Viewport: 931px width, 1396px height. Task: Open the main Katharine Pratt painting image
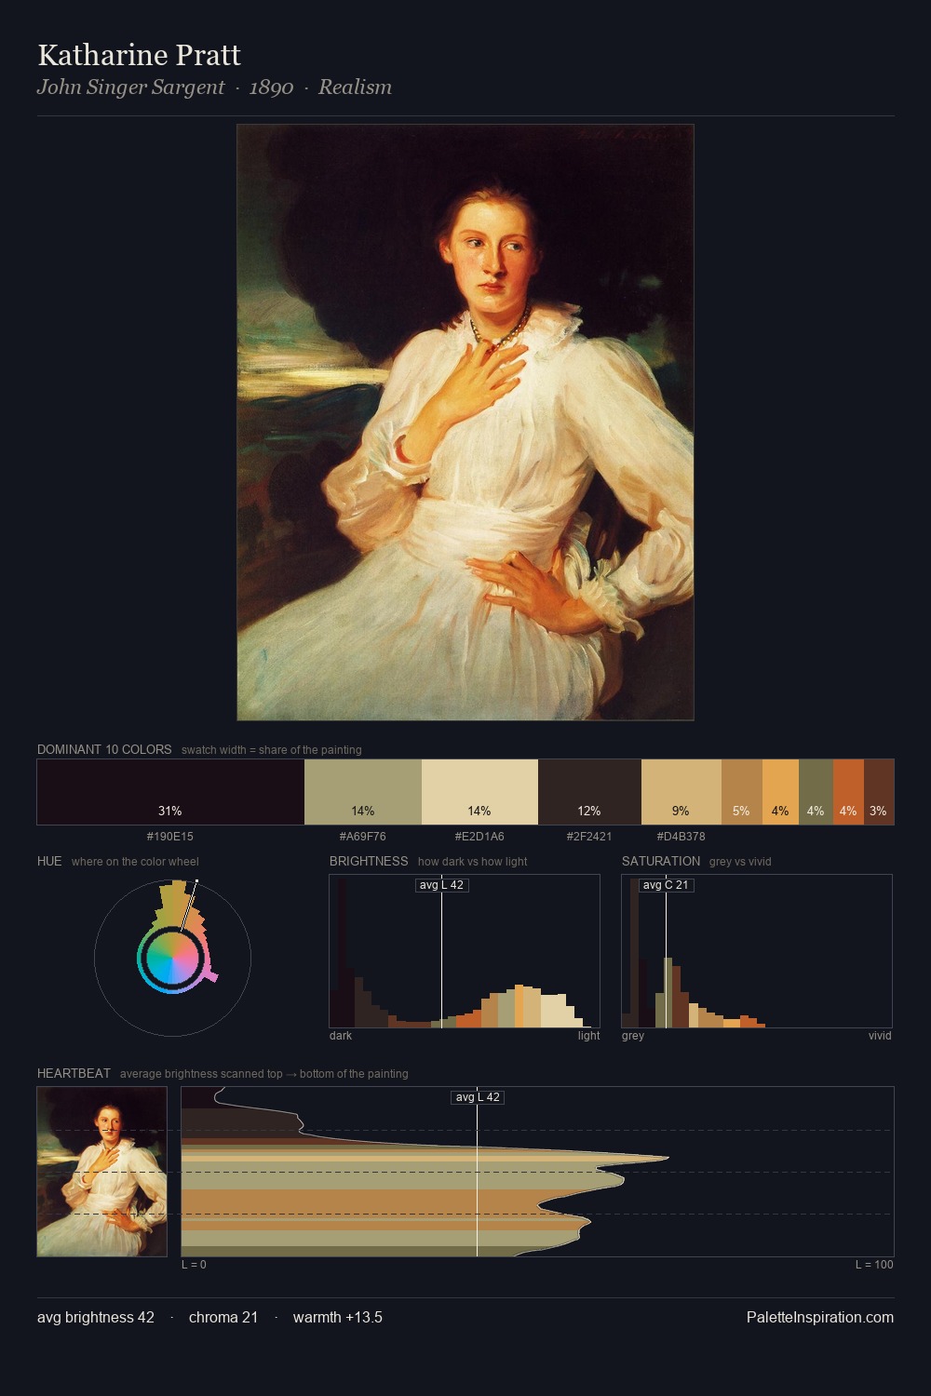click(x=465, y=423)
